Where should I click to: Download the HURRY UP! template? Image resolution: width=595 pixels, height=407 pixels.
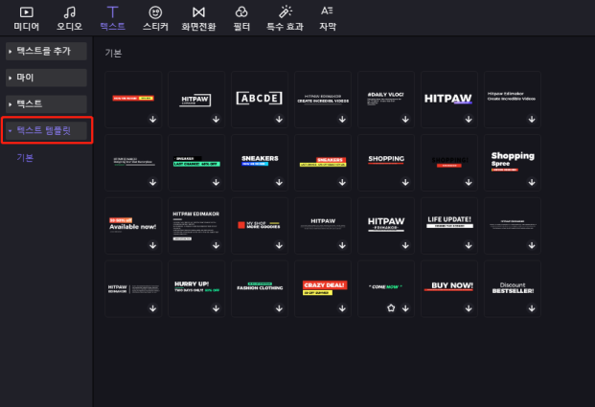(216, 308)
